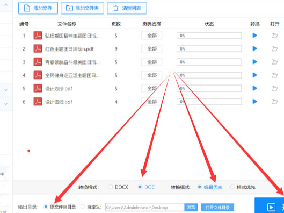Click the 浏览 browse button
Image resolution: width=284 pixels, height=213 pixels.
click(x=191, y=207)
